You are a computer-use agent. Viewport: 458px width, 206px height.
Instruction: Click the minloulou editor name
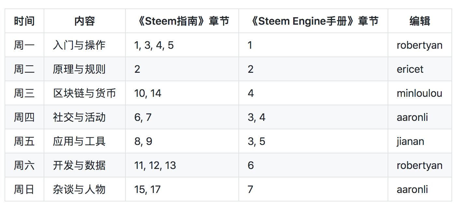[419, 93]
